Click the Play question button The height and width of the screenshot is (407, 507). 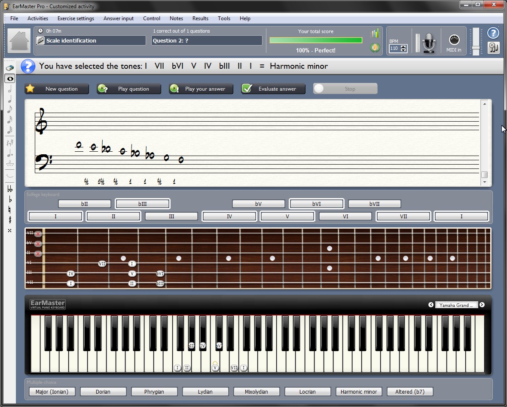[x=129, y=89]
